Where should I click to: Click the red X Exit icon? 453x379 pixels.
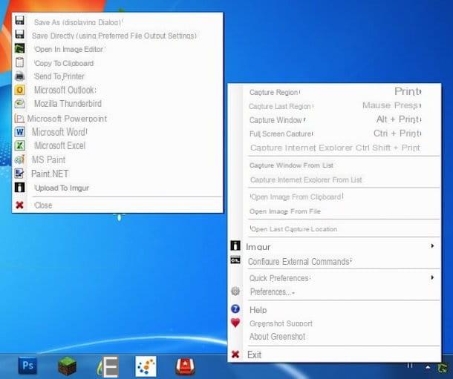[235, 355]
